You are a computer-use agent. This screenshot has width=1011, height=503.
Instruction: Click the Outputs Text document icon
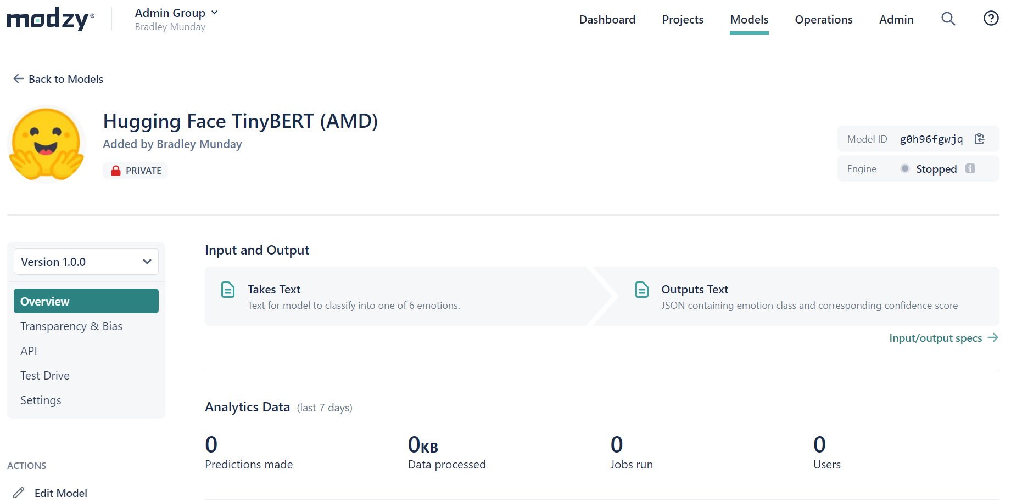click(641, 289)
